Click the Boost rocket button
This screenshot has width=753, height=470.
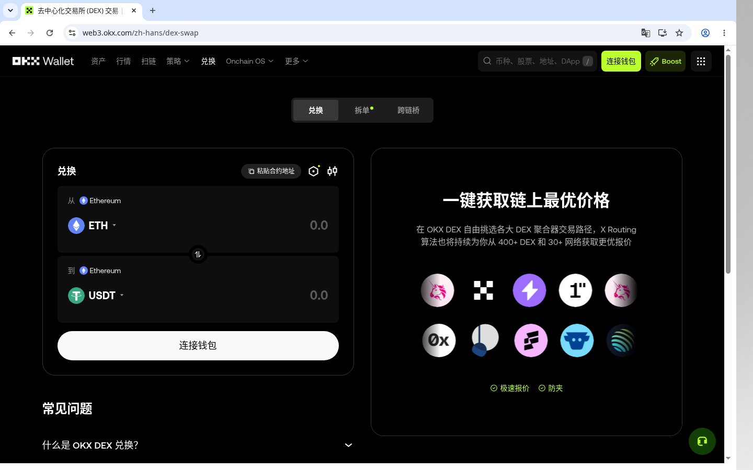point(665,61)
